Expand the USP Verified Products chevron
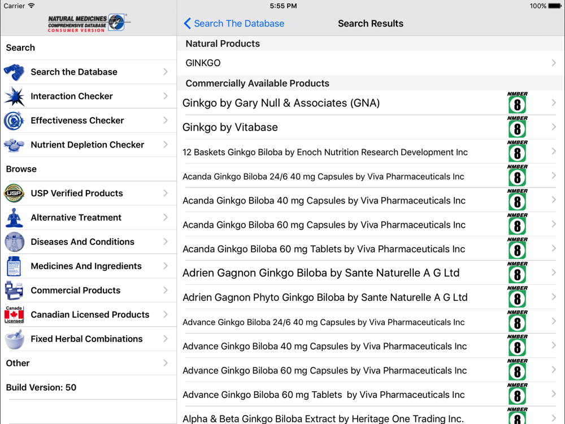This screenshot has height=424, width=565. point(166,193)
